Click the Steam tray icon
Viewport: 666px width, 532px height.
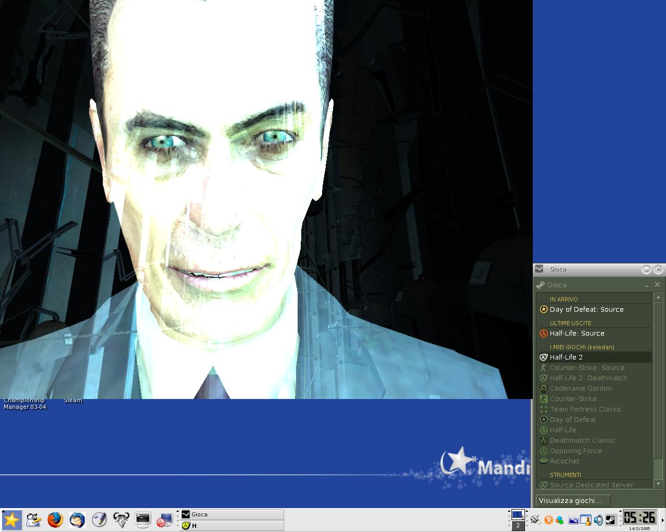pos(611,520)
